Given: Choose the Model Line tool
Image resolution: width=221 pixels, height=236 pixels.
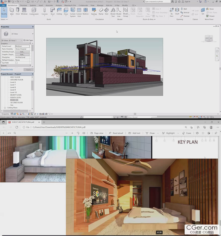Looking at the screenshot, I should click(x=119, y=12).
